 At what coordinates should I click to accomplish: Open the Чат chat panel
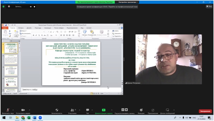[x=88, y=111]
